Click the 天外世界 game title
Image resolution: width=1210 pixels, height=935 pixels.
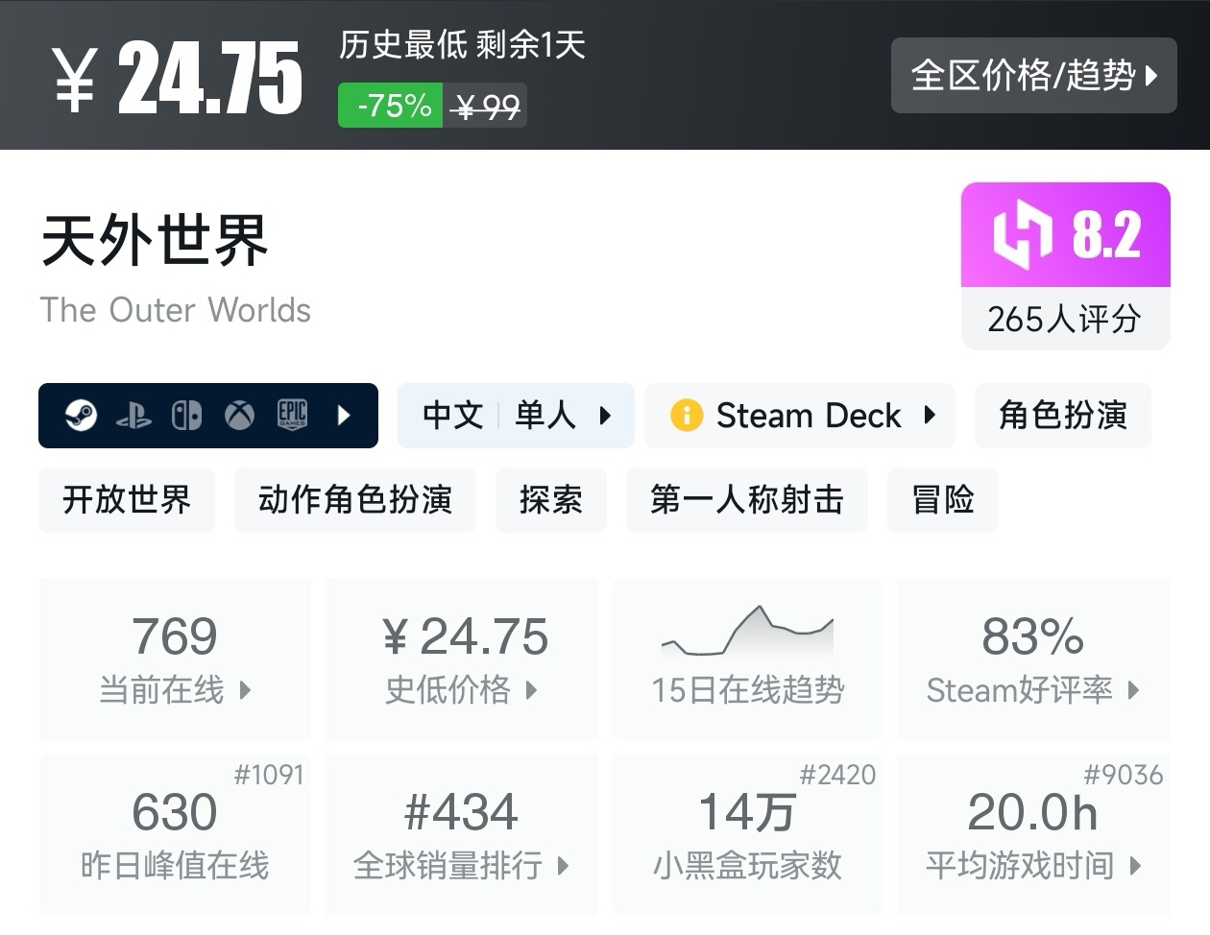point(155,240)
